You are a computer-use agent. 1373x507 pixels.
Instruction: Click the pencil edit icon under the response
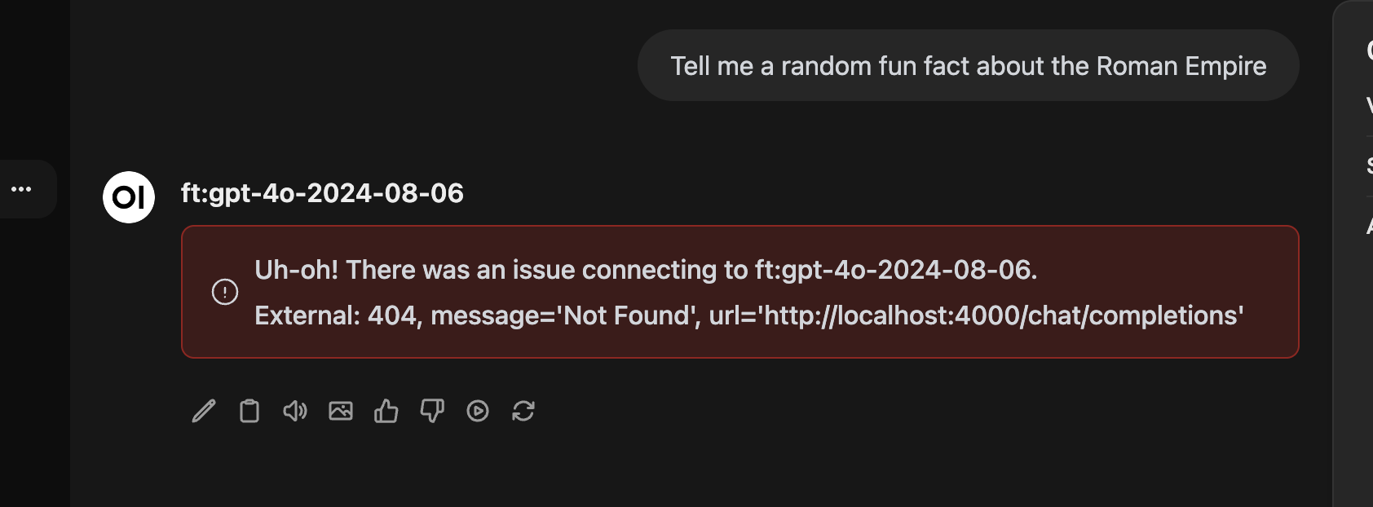pos(204,412)
